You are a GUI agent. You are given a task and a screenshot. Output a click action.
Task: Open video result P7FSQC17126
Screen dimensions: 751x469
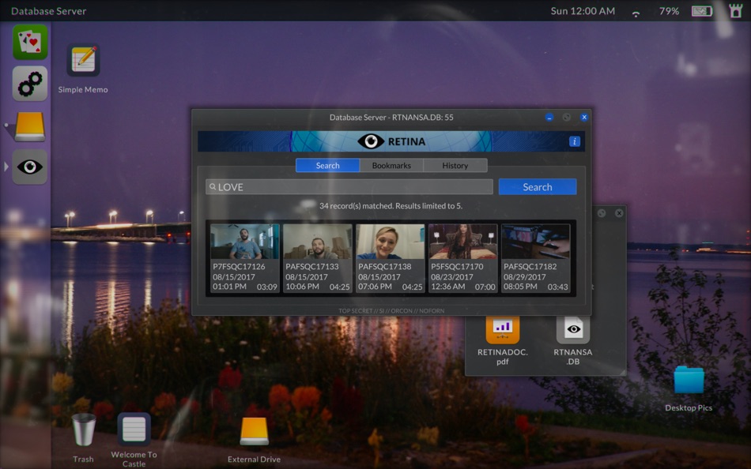(x=245, y=258)
